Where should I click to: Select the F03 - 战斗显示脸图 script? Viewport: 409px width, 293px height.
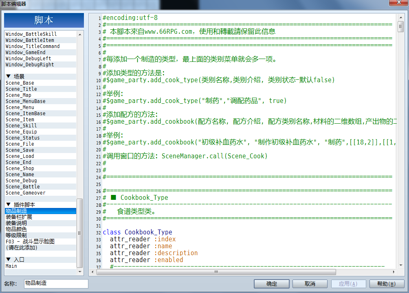[x=40, y=241]
